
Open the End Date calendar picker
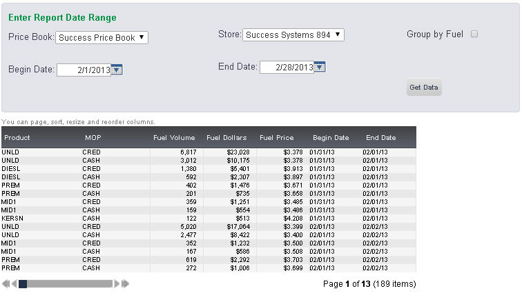tap(320, 67)
